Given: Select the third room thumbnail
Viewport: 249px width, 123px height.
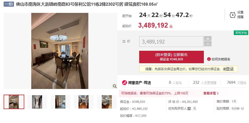Looking at the screenshot, I should pos(60,102).
